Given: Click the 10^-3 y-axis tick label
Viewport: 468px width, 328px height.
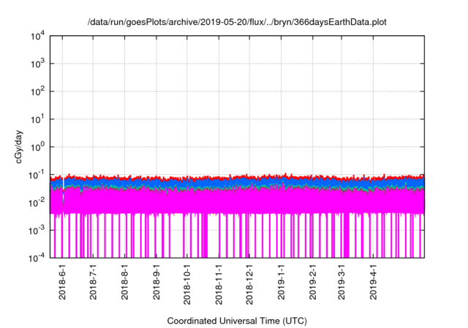Looking at the screenshot, I should point(37,231).
